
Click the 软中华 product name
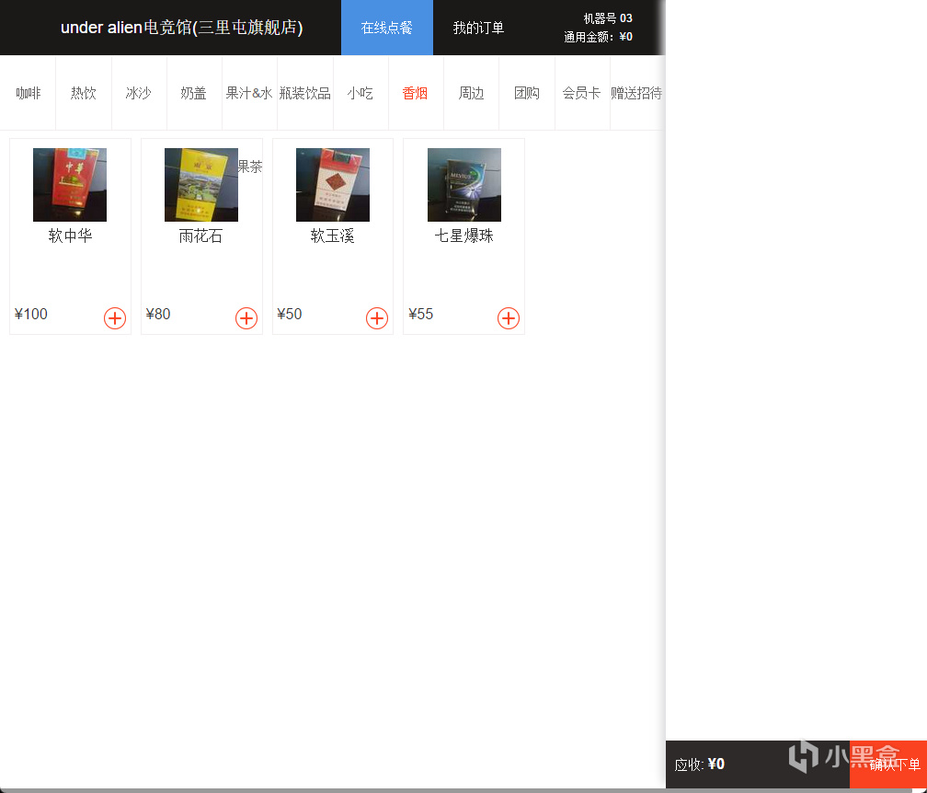click(70, 236)
